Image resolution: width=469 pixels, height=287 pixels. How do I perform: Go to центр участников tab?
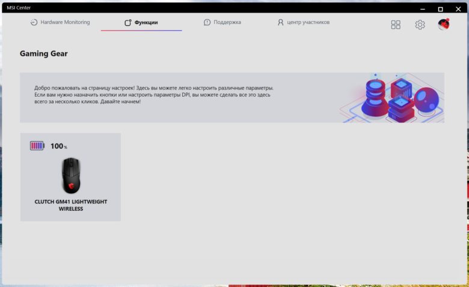[x=304, y=22]
